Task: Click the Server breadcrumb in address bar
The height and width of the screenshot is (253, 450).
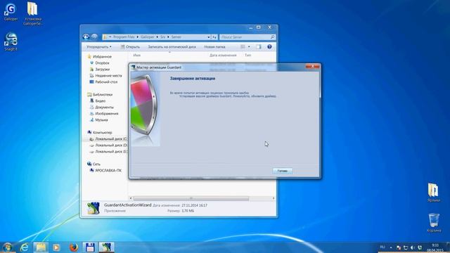Action: click(176, 37)
